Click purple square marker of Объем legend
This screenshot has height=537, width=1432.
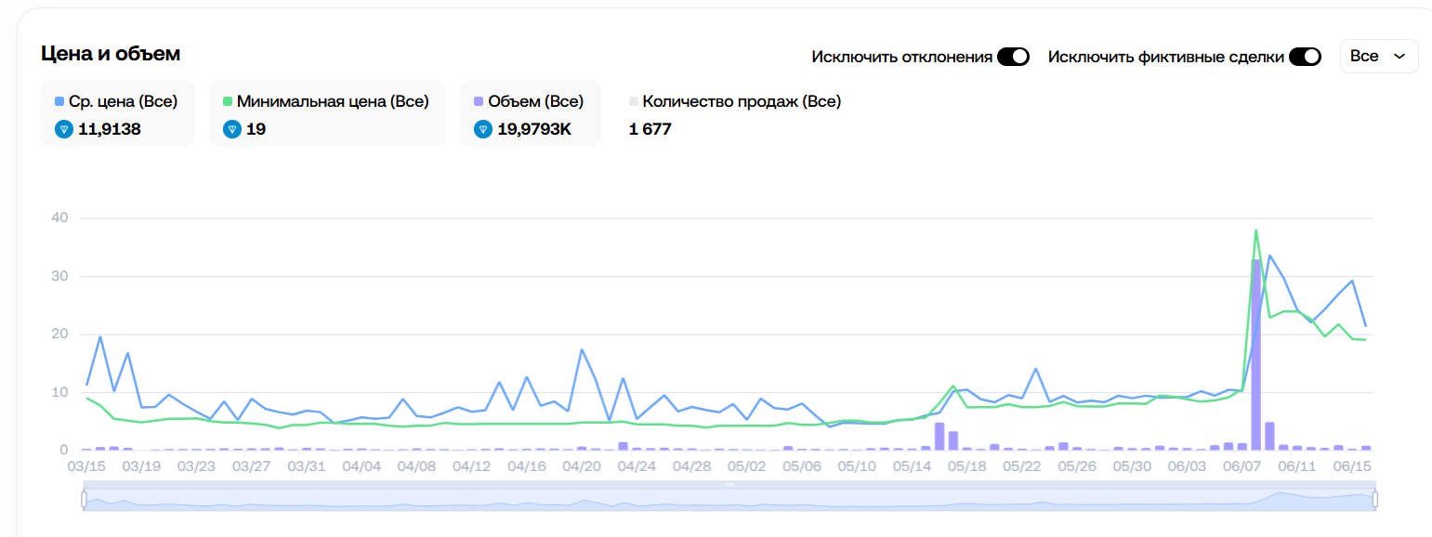[479, 101]
